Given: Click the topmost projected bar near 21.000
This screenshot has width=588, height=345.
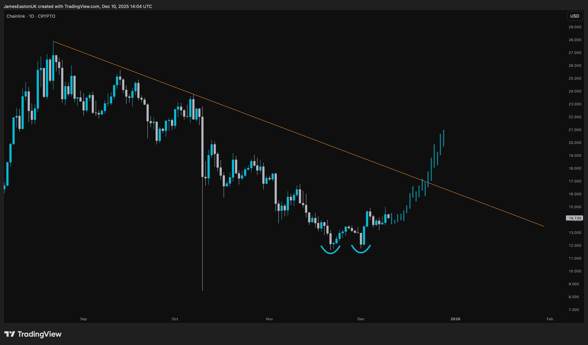Looking at the screenshot, I should click(x=444, y=138).
